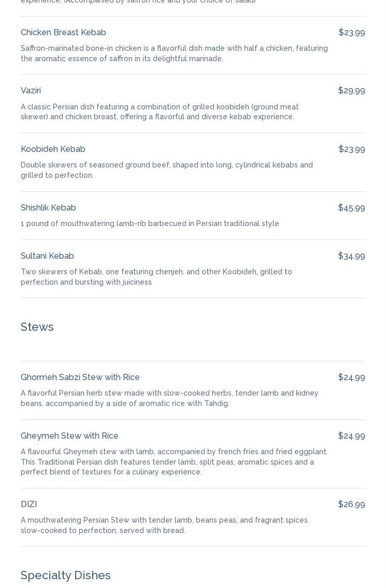The width and height of the screenshot is (386, 588).
Task: Click the $29.99 price for Vaziri
Action: (351, 91)
